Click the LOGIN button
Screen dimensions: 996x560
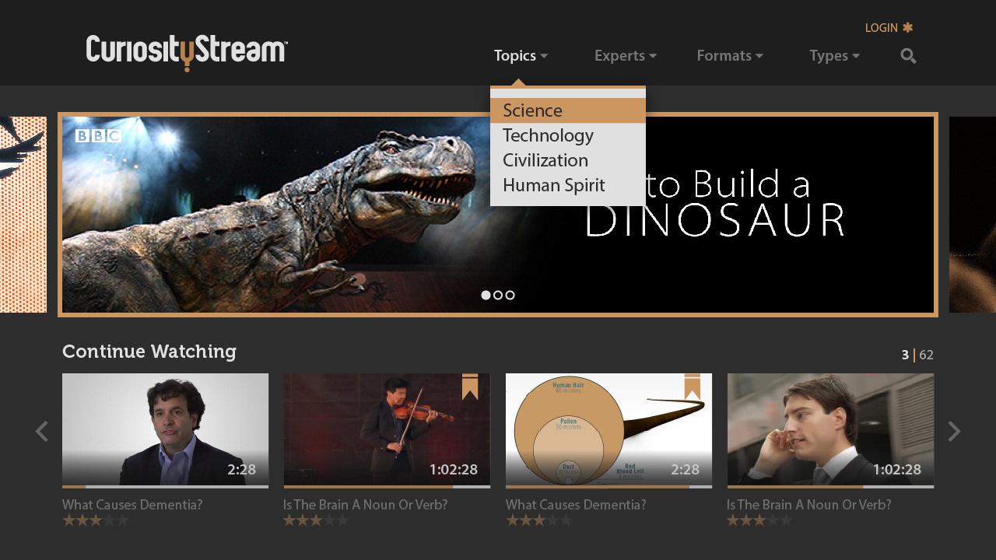pyautogui.click(x=882, y=27)
